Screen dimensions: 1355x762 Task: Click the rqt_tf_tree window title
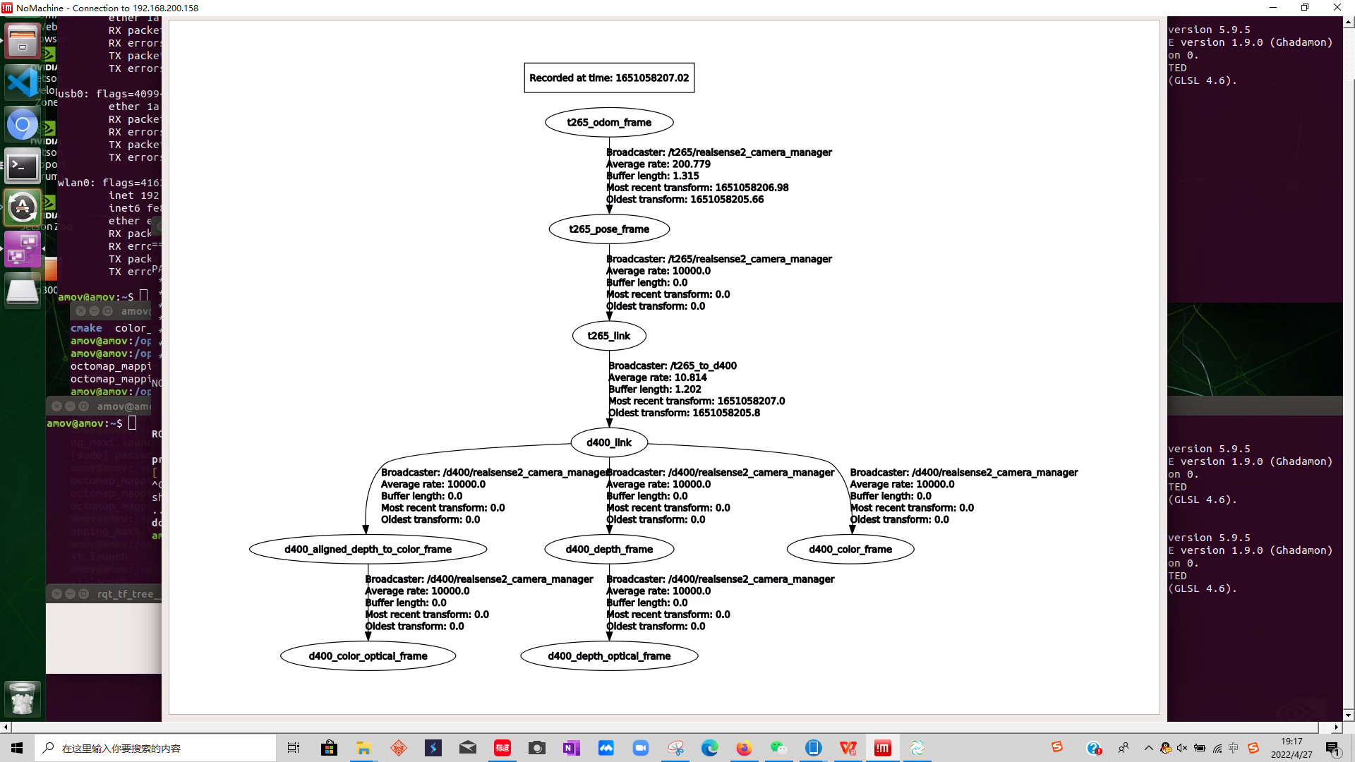129,594
